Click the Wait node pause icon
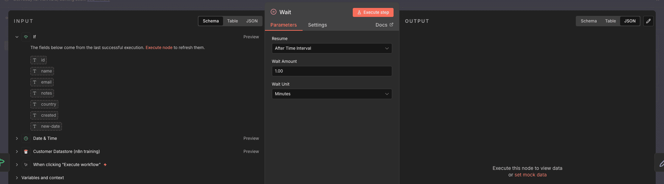Image resolution: width=664 pixels, height=184 pixels. pos(274,12)
